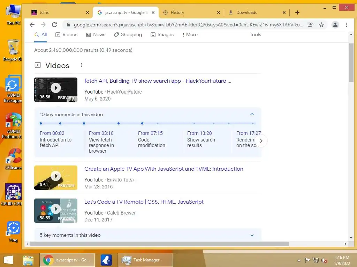Screen dimensions: 357x267
Task: Select the AOMEI Backupper desktop icon
Action: coord(13,89)
